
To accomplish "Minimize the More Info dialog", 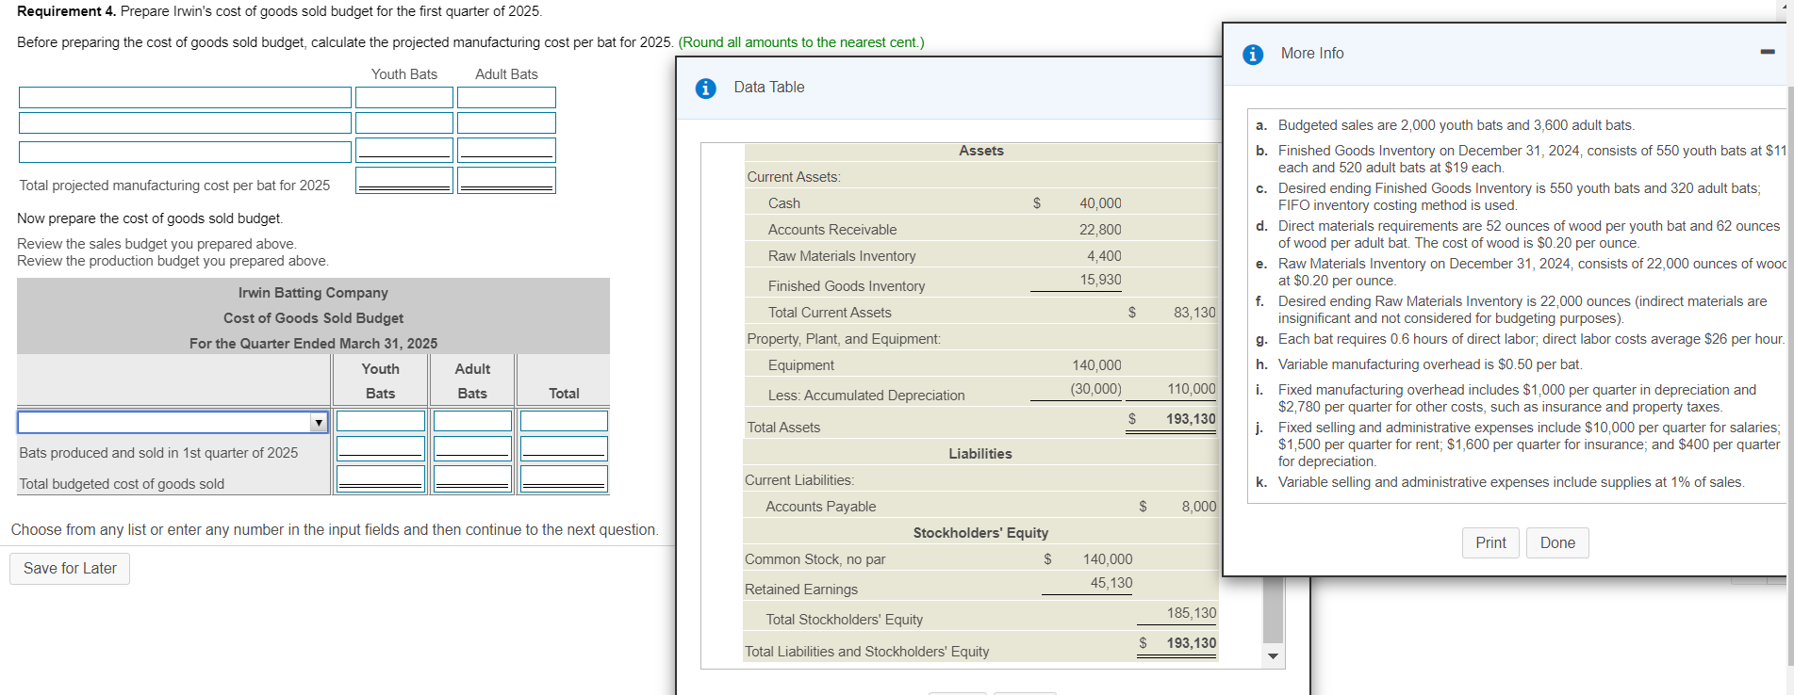I will (x=1768, y=52).
